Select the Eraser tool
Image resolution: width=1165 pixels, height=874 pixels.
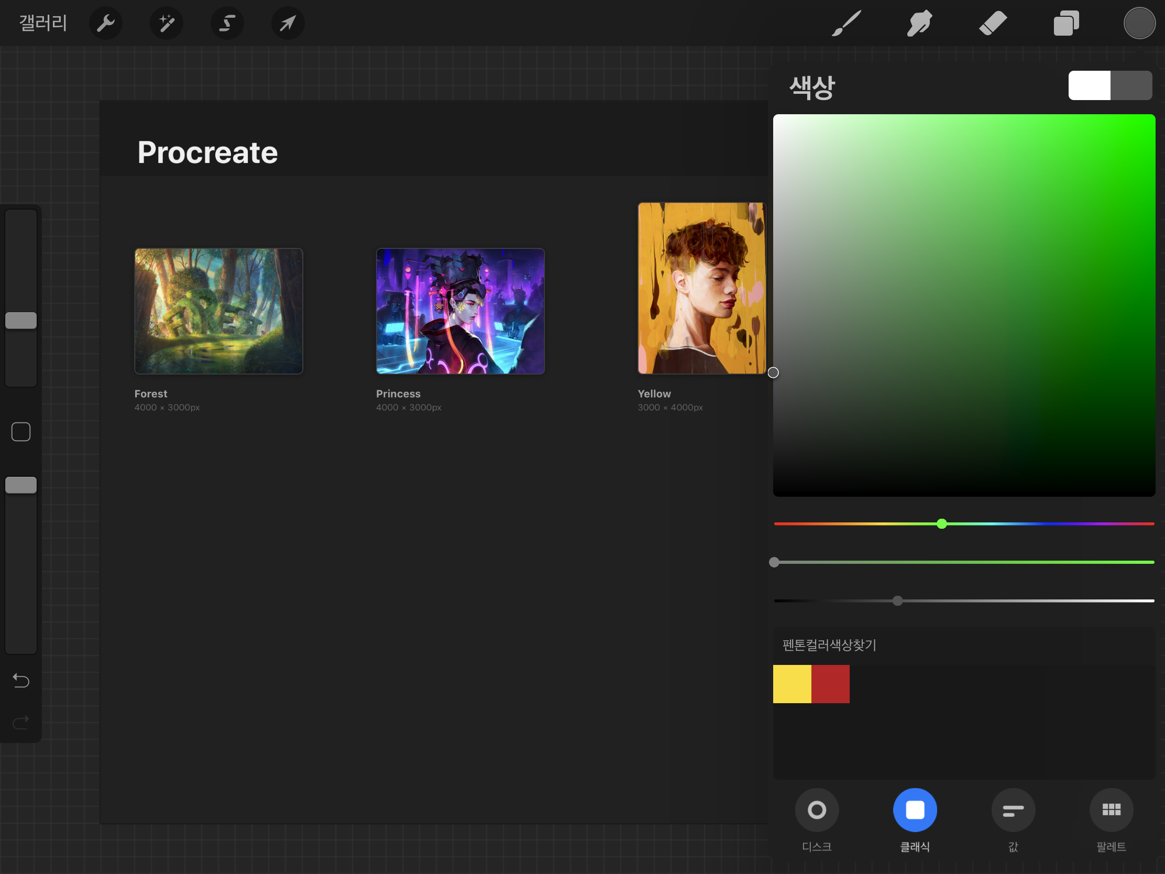993,23
